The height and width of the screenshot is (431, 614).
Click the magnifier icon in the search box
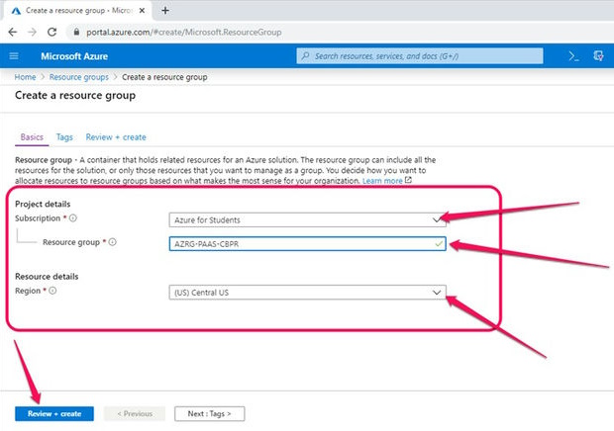point(305,56)
